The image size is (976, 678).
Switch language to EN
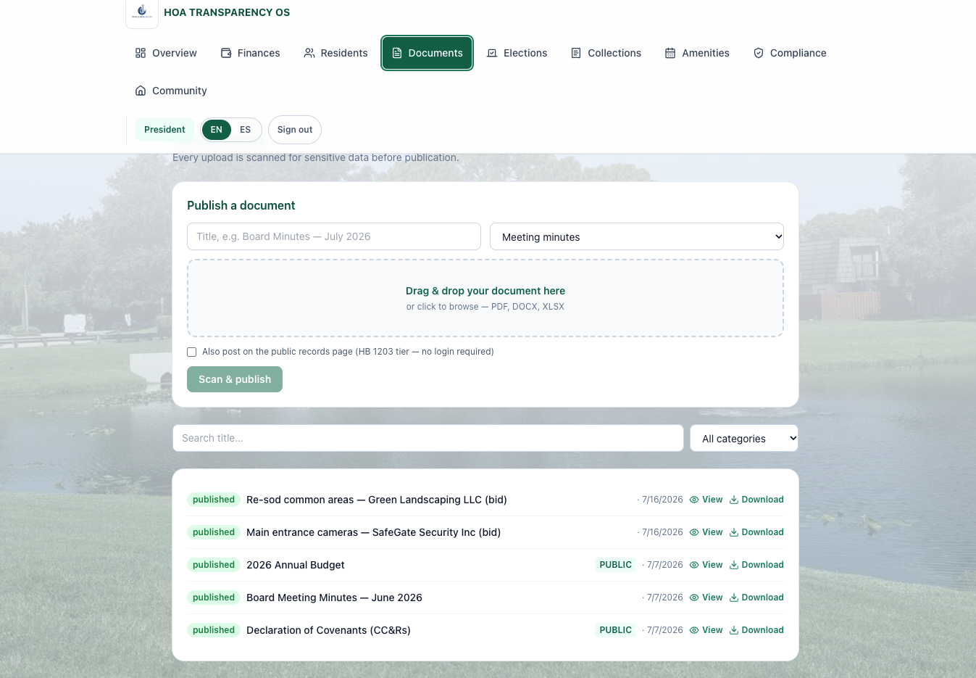(217, 130)
